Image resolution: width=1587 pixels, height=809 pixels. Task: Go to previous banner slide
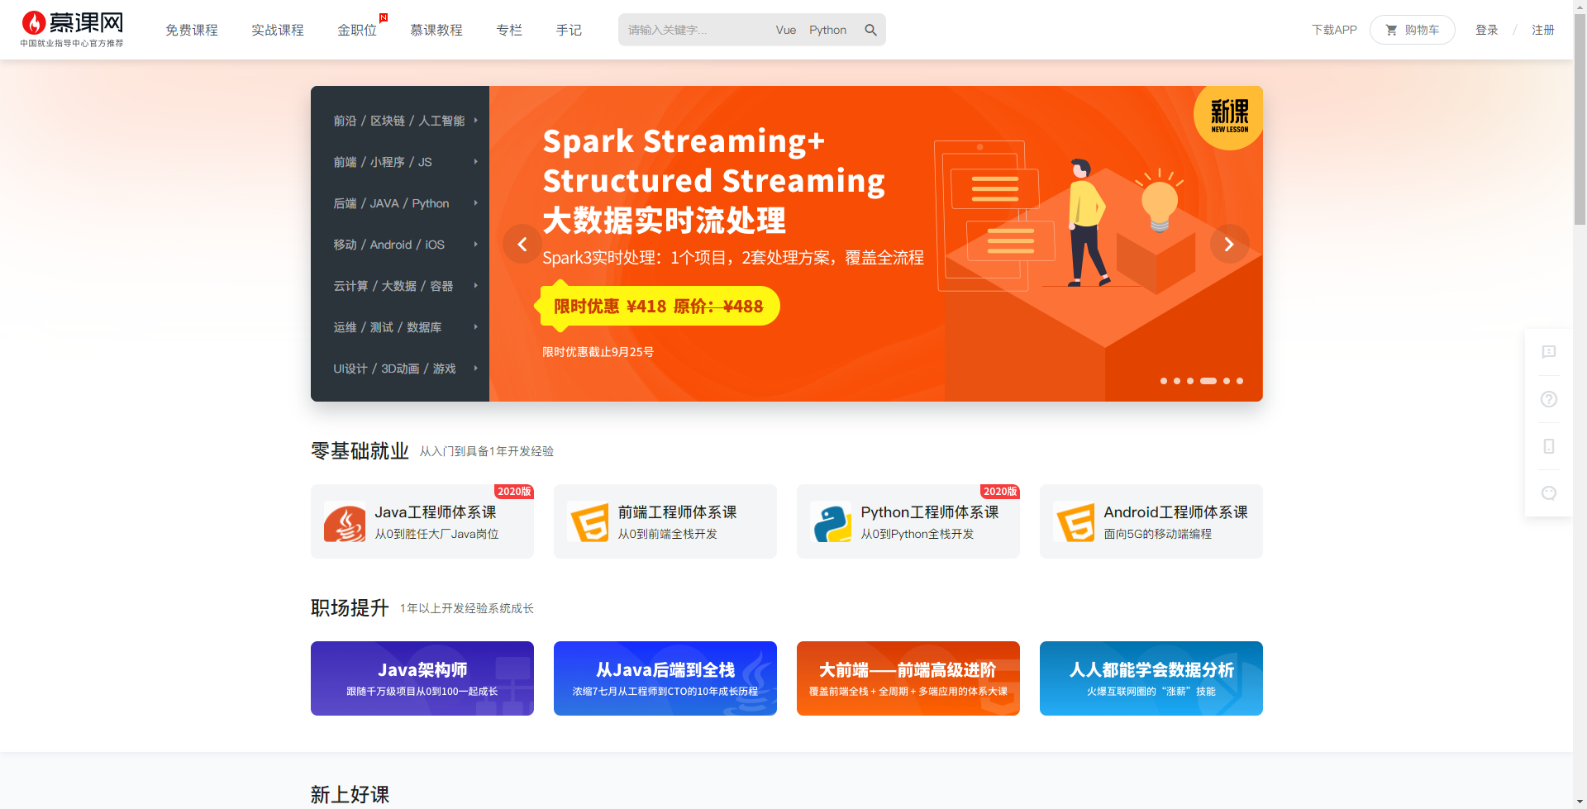tap(522, 244)
